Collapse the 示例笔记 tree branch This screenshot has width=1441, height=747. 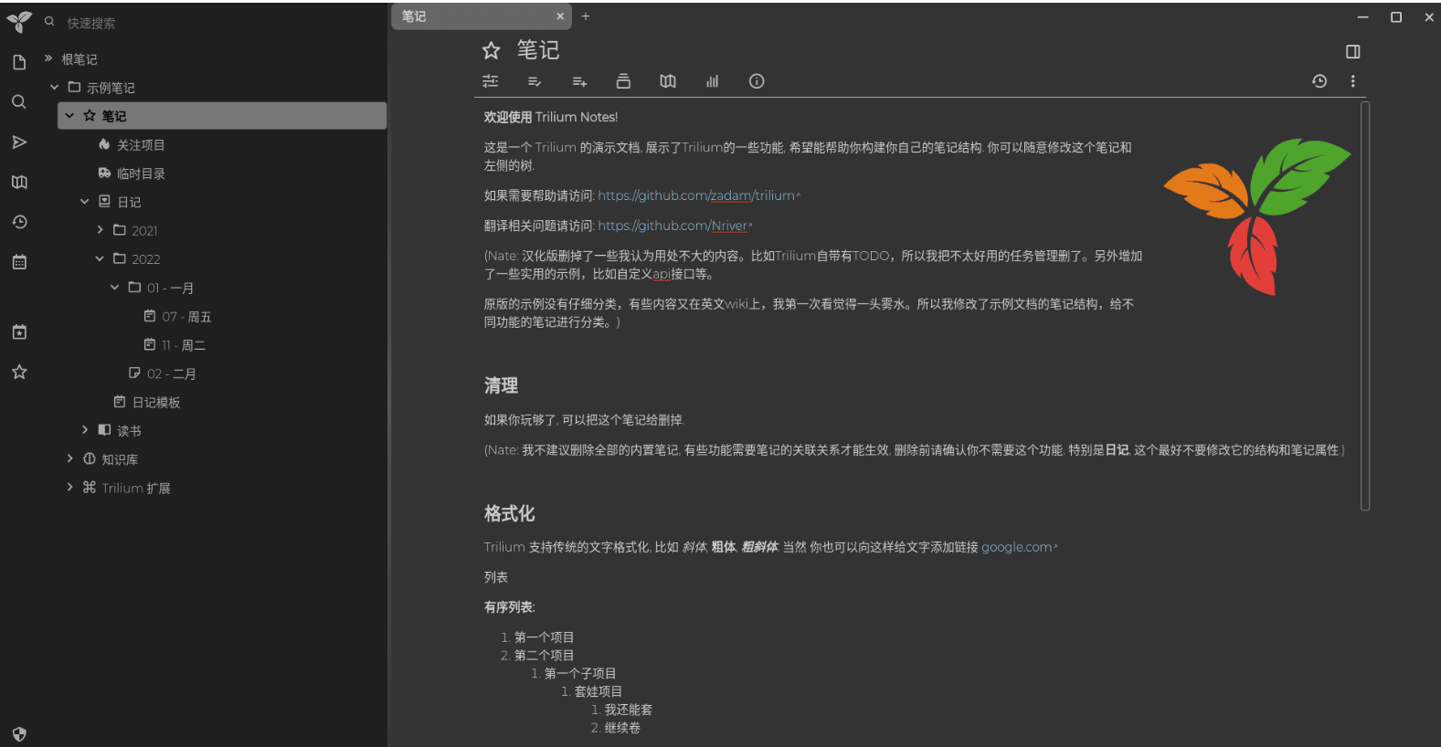pos(54,88)
